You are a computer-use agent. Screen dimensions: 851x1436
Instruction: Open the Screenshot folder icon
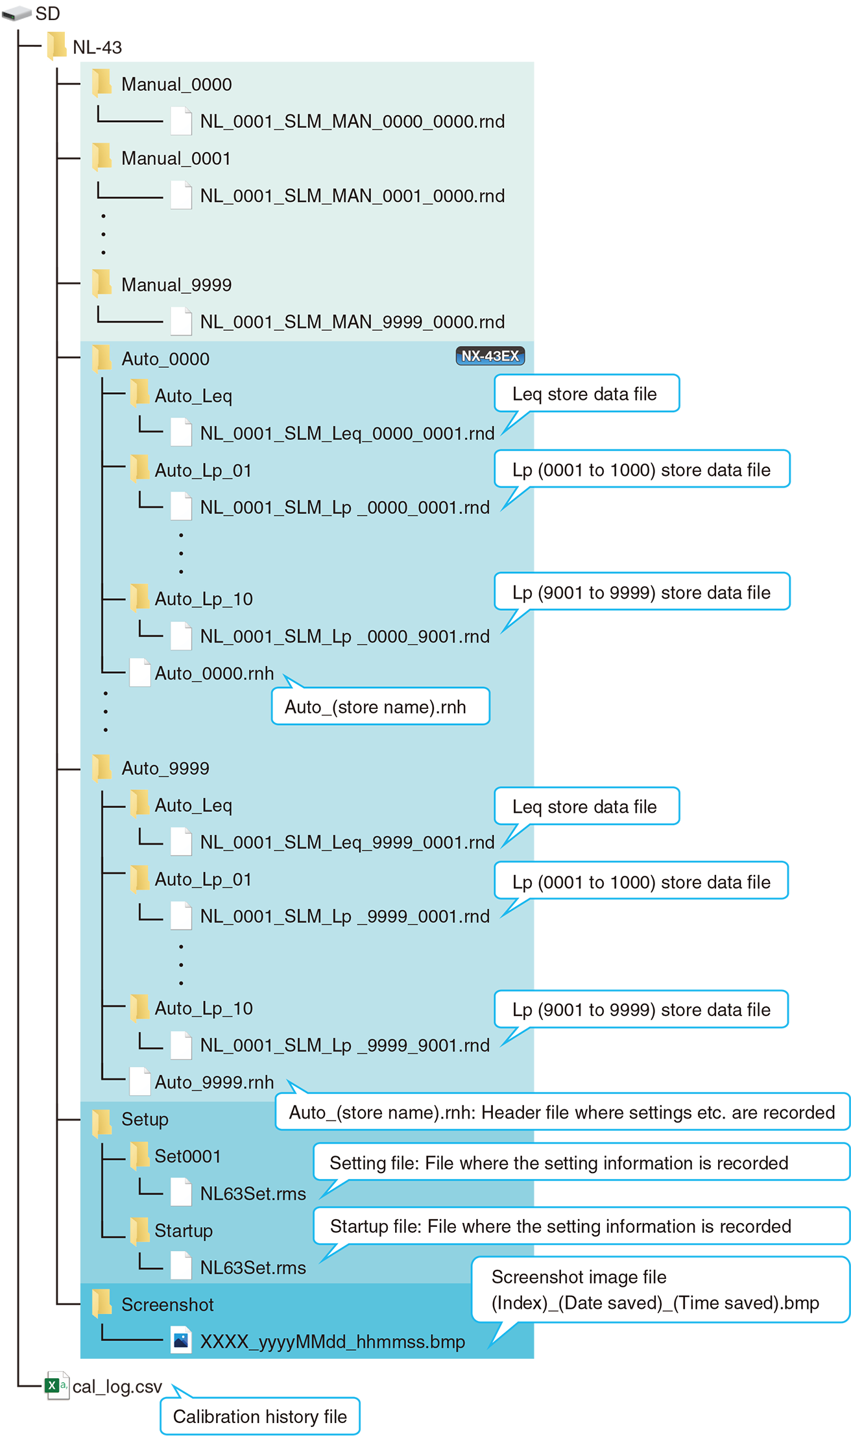point(102,1304)
